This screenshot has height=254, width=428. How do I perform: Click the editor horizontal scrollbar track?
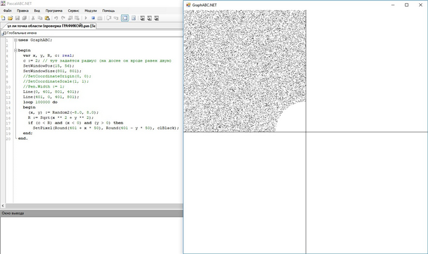(x=94, y=206)
